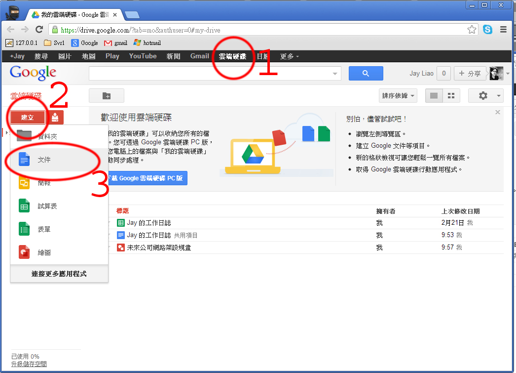The height and width of the screenshot is (373, 516).
Task: Open the Google bookmark
Action: point(85,43)
